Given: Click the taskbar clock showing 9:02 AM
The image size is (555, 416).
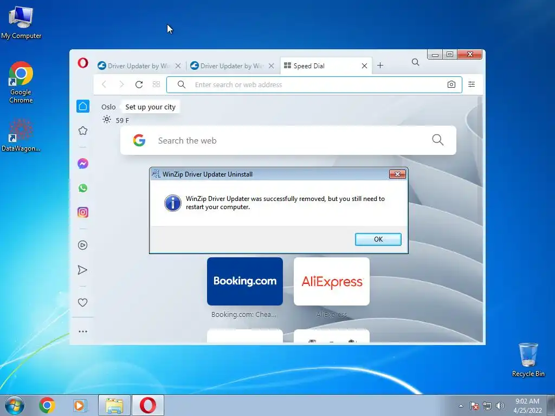Looking at the screenshot, I should (527, 406).
